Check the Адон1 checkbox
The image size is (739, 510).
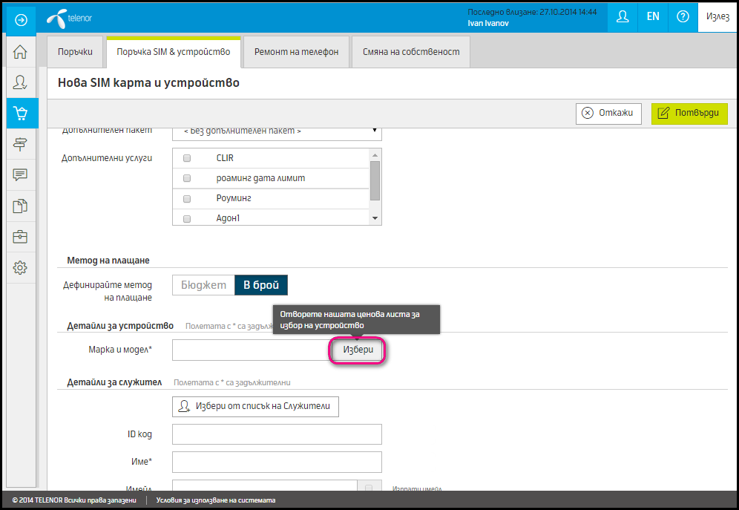pos(187,219)
